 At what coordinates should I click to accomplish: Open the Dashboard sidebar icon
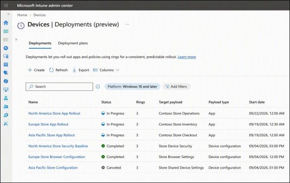(6, 31)
